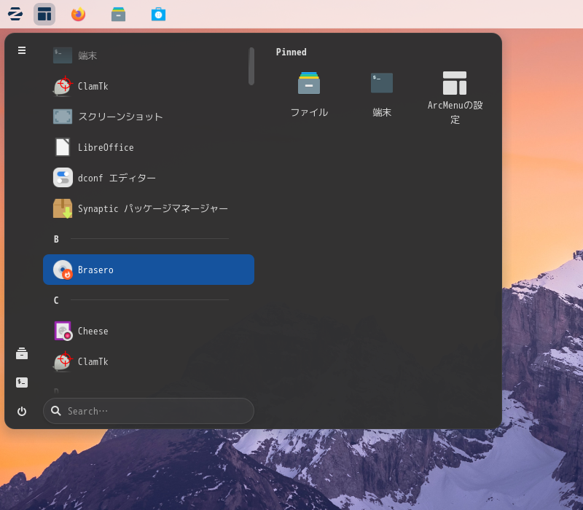Click the C section letter header
583x510 pixels.
pos(56,300)
